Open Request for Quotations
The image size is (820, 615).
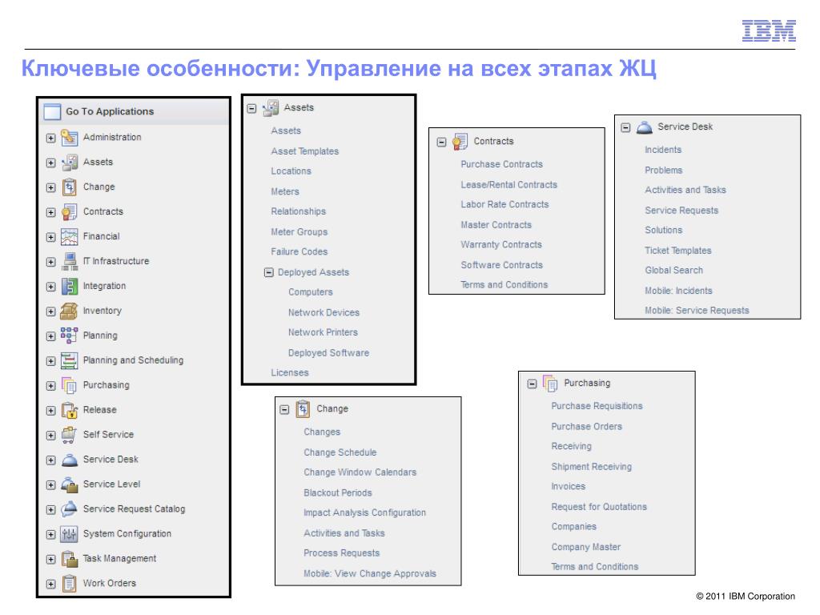tap(599, 507)
